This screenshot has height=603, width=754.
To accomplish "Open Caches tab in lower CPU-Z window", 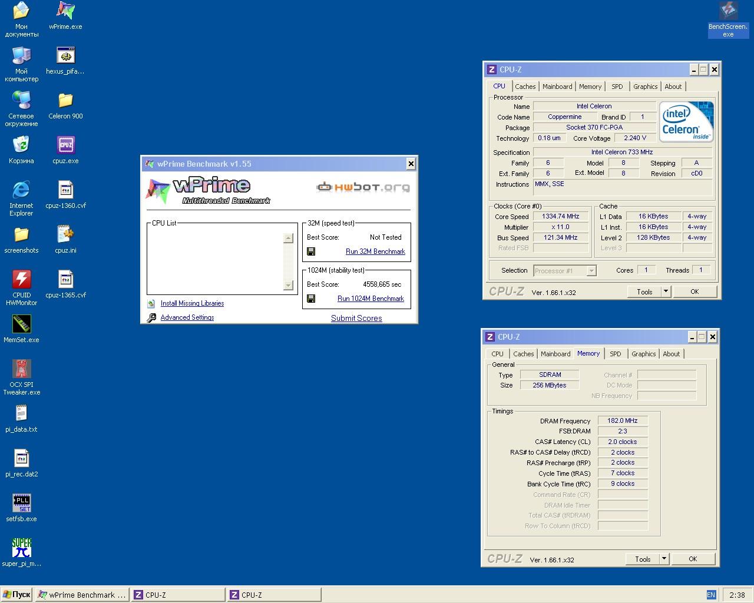I will (523, 354).
